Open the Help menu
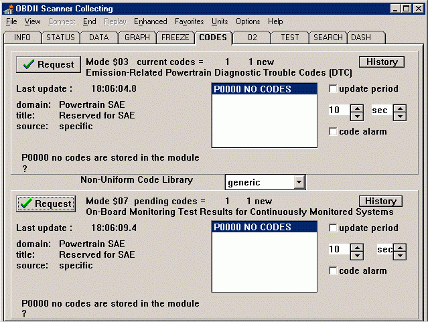The image size is (428, 322). point(275,21)
